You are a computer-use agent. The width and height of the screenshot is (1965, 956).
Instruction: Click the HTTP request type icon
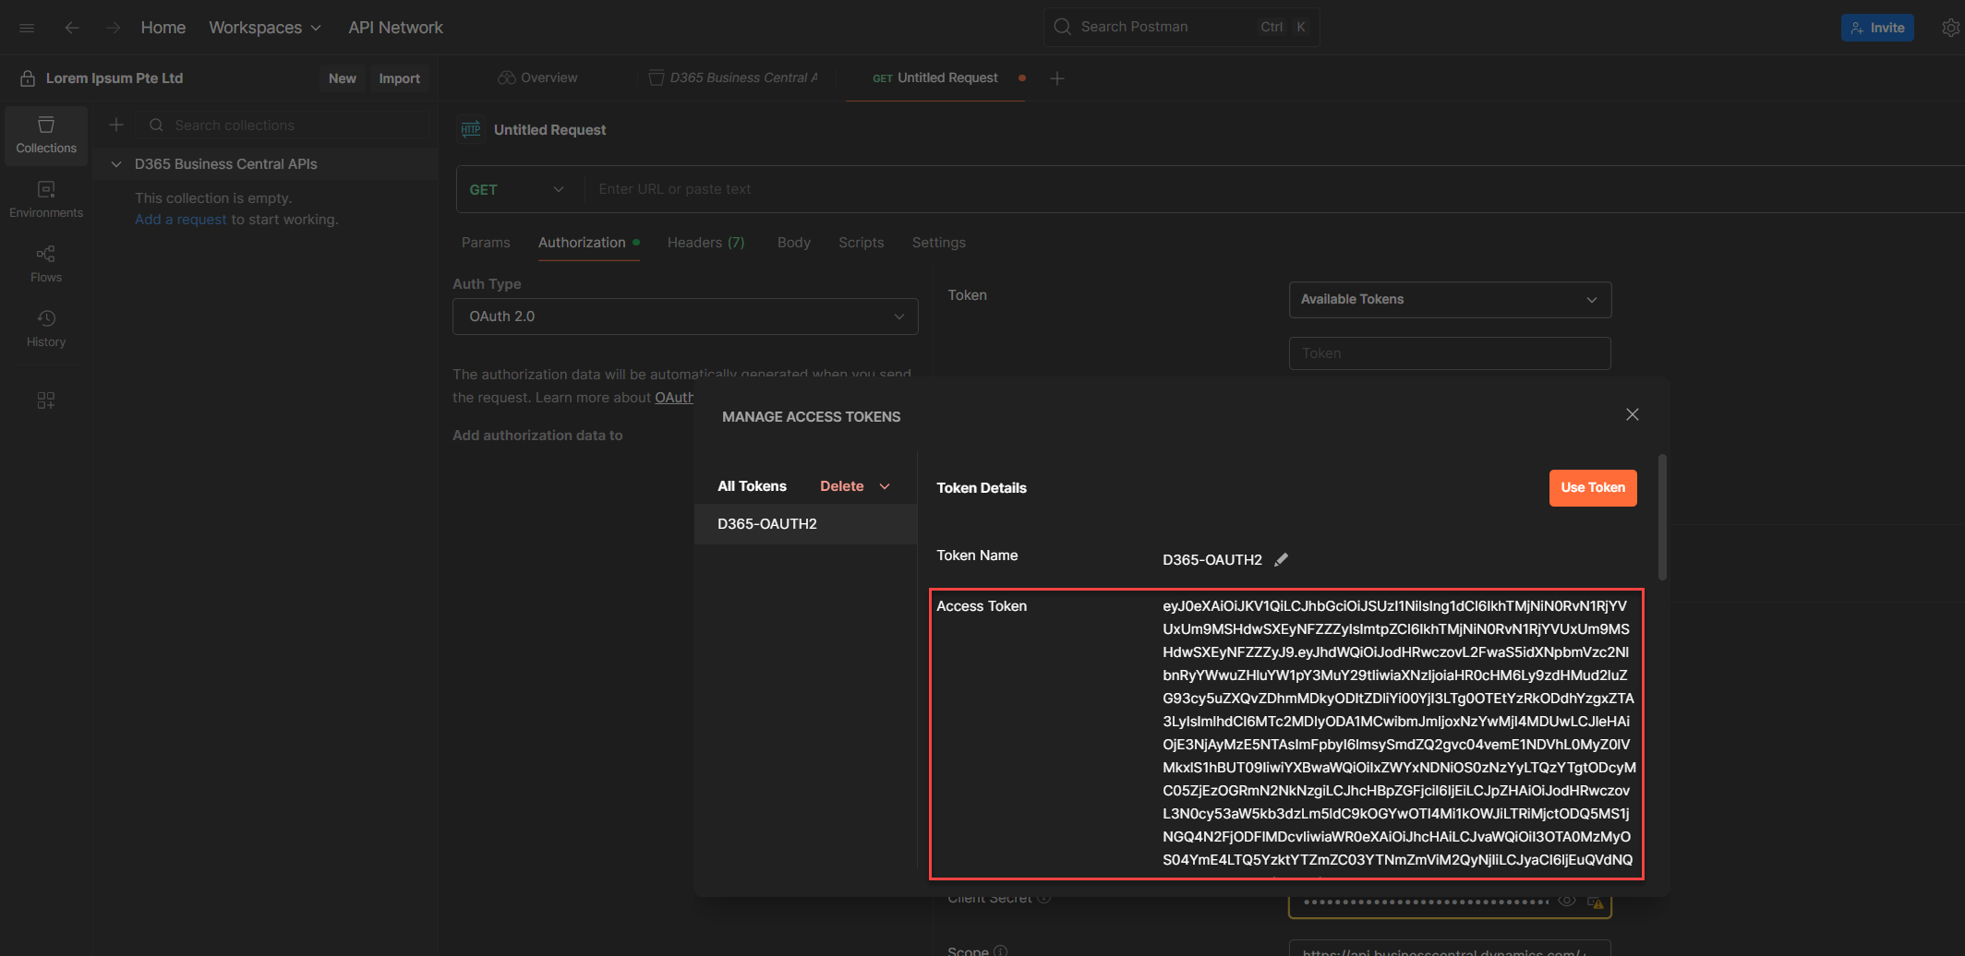click(471, 129)
